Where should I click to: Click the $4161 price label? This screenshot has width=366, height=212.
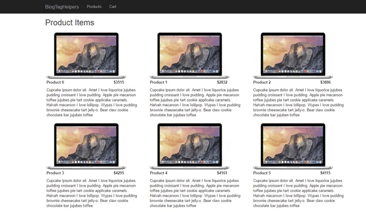click(222, 173)
